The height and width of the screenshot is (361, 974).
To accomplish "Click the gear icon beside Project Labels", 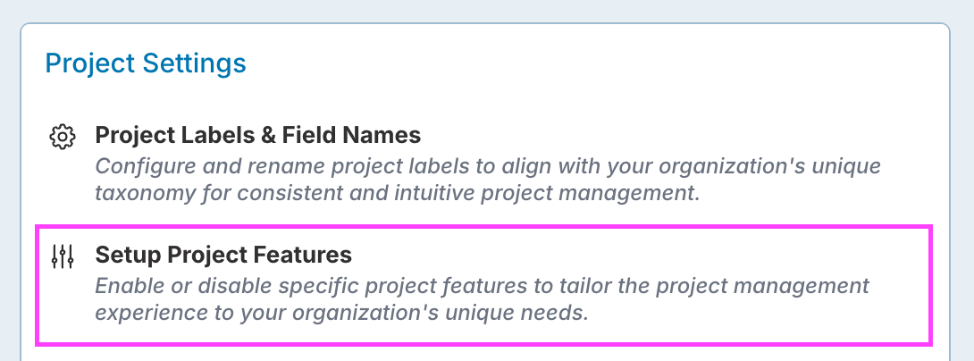I will pos(62,137).
